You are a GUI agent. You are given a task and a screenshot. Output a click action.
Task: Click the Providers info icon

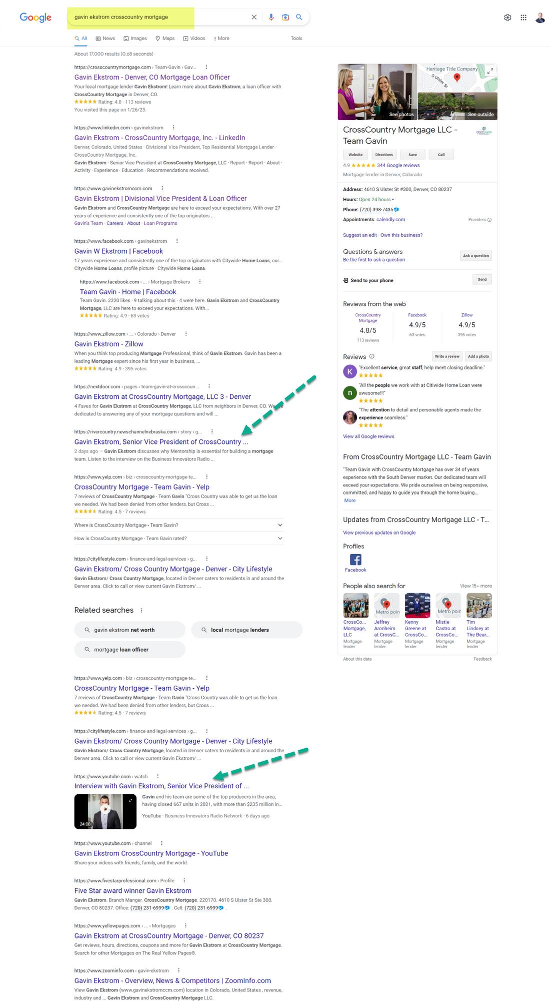pyautogui.click(x=489, y=220)
